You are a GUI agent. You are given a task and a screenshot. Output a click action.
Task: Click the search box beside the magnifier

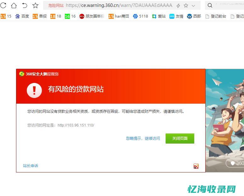[229, 5]
